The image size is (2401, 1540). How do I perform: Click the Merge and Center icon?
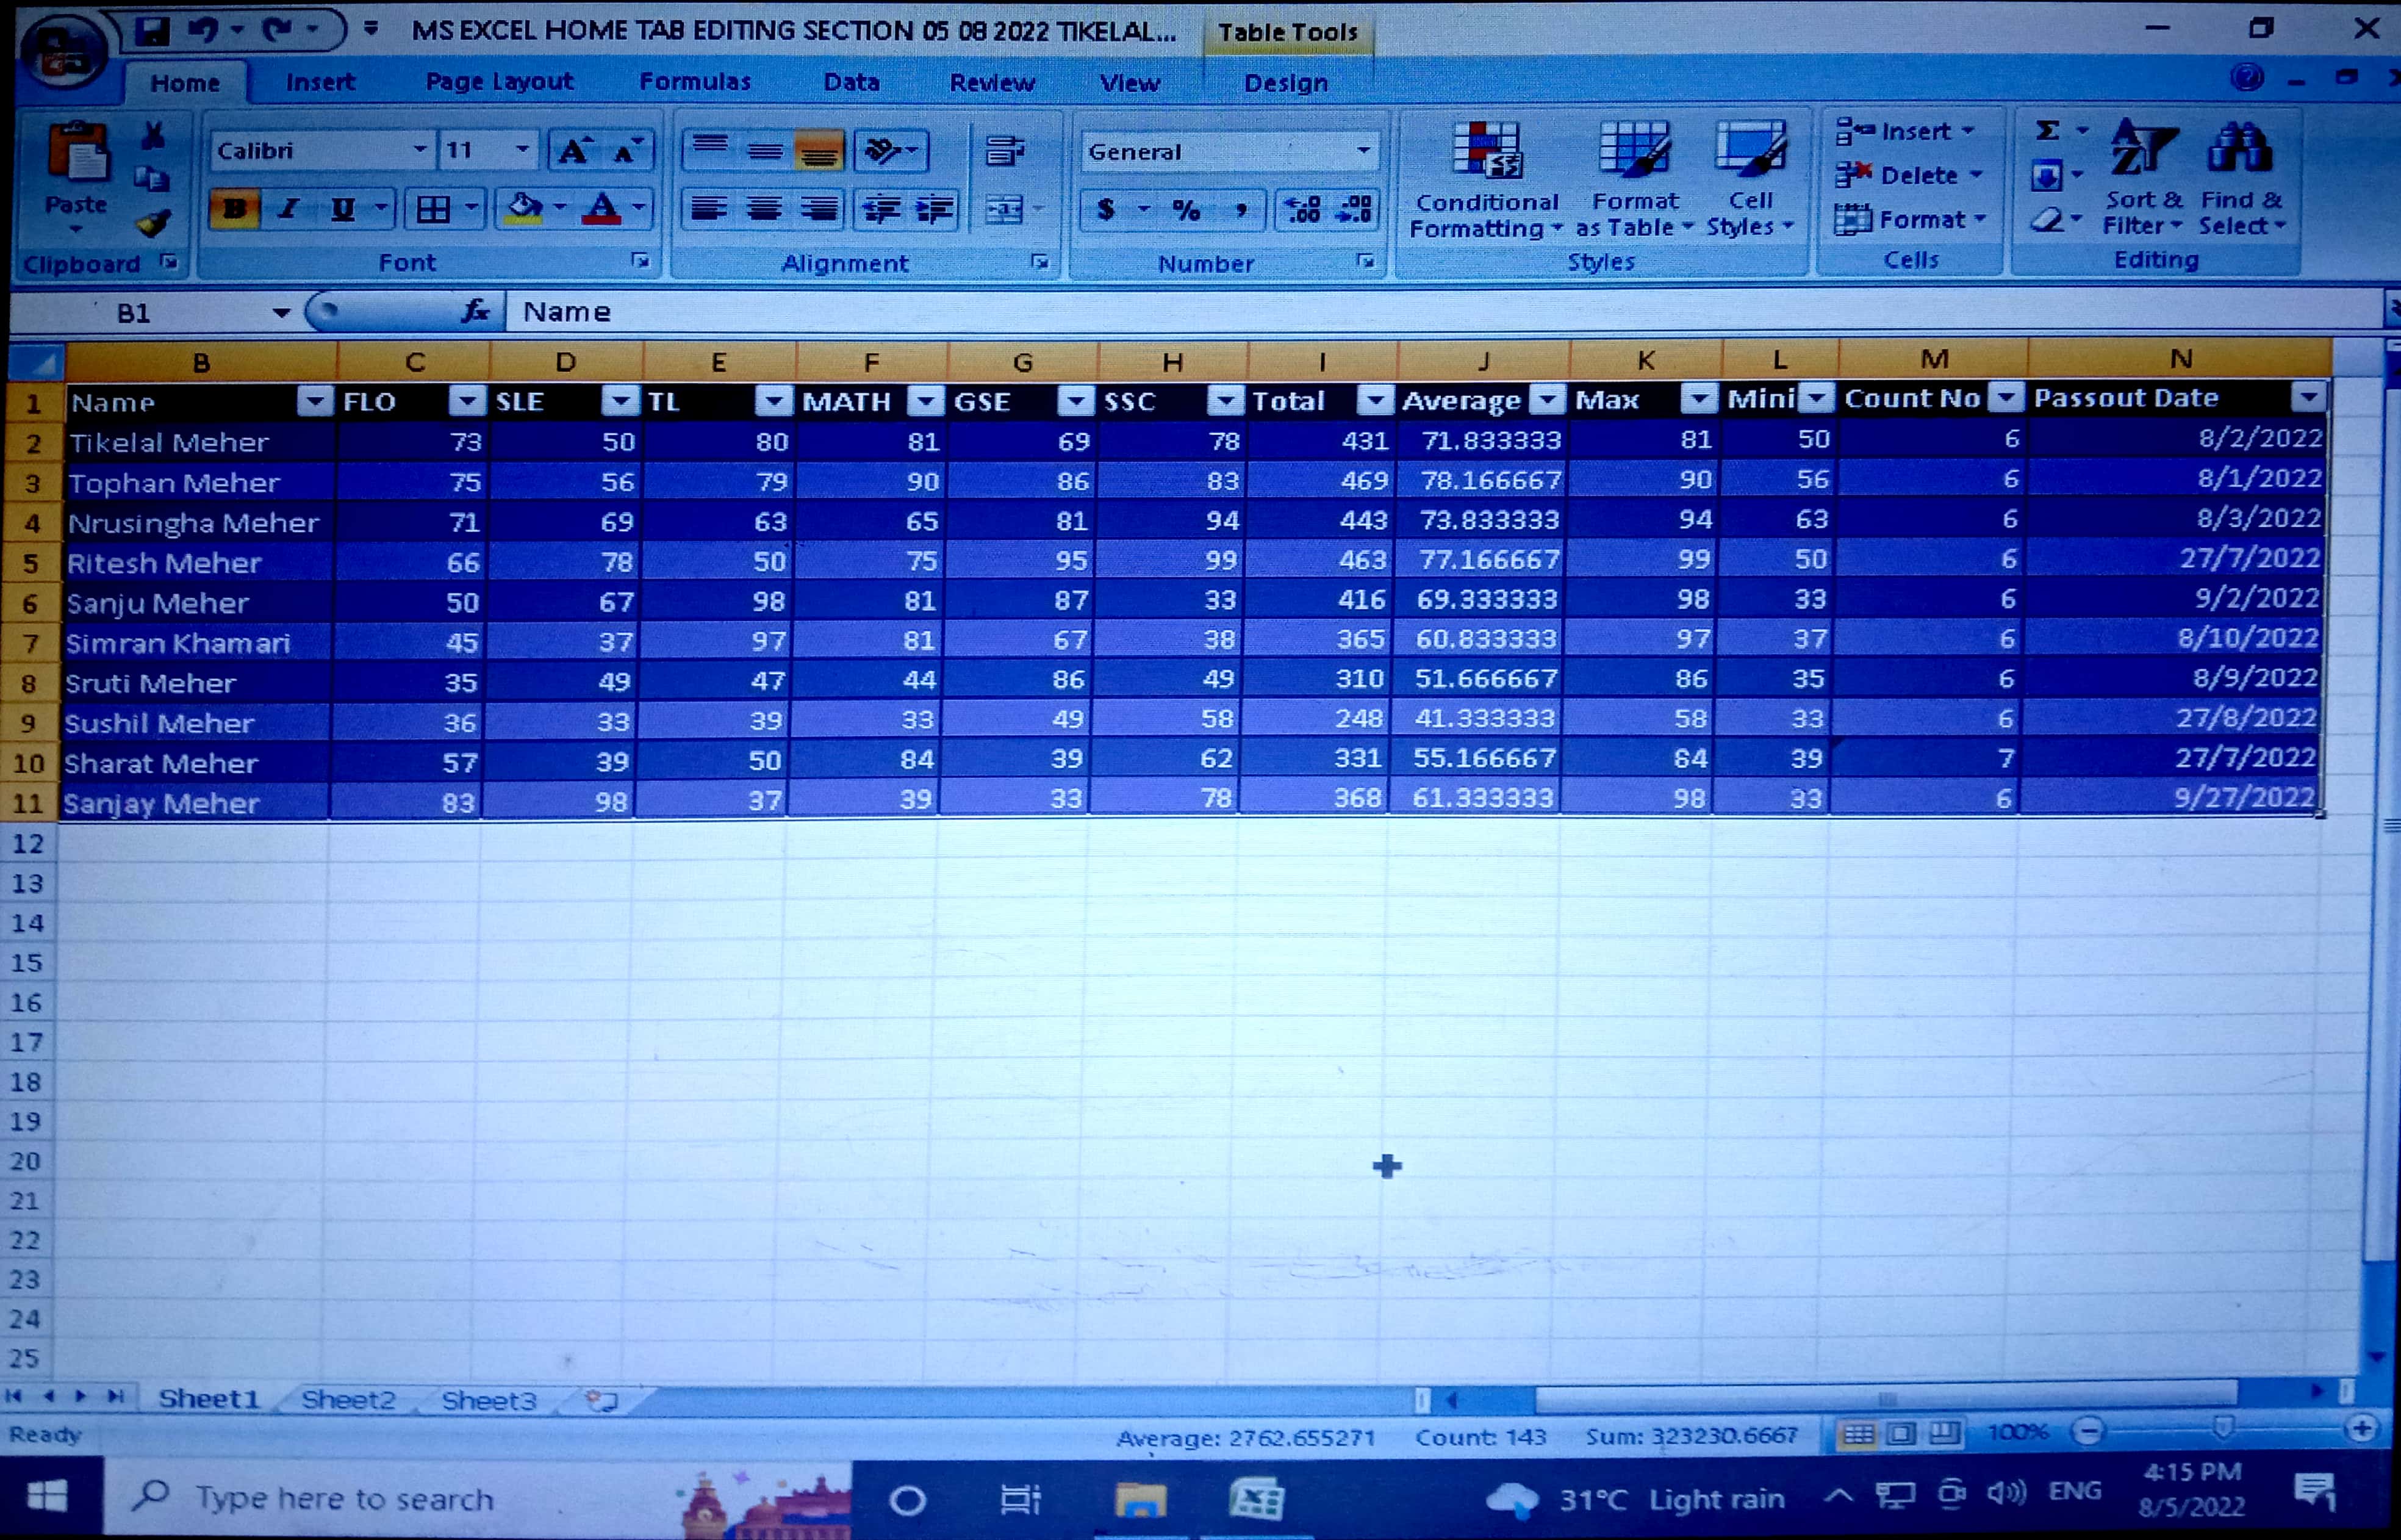pyautogui.click(x=1005, y=209)
